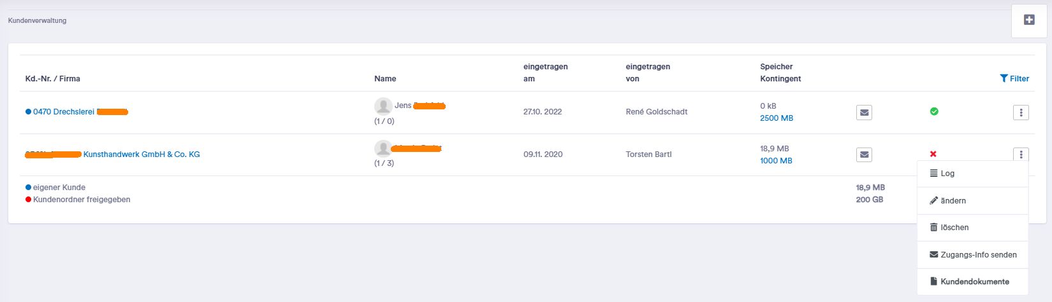The image size is (1052, 302).
Task: Click the 1000 MB storage quota link
Action: [776, 161]
